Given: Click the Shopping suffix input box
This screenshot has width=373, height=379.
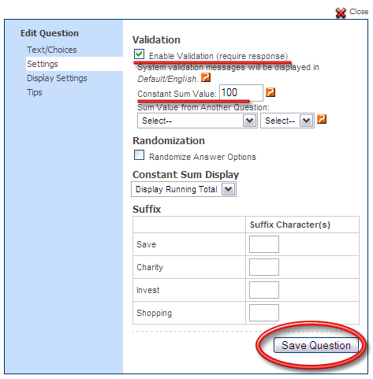Looking at the screenshot, I should 264,313.
